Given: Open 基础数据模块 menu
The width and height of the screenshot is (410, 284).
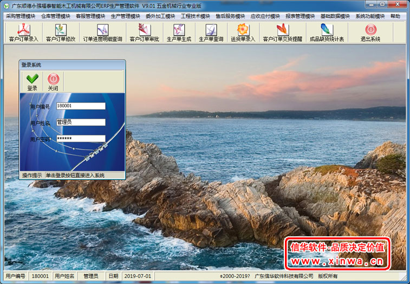Looking at the screenshot, I should pyautogui.click(x=335, y=16).
